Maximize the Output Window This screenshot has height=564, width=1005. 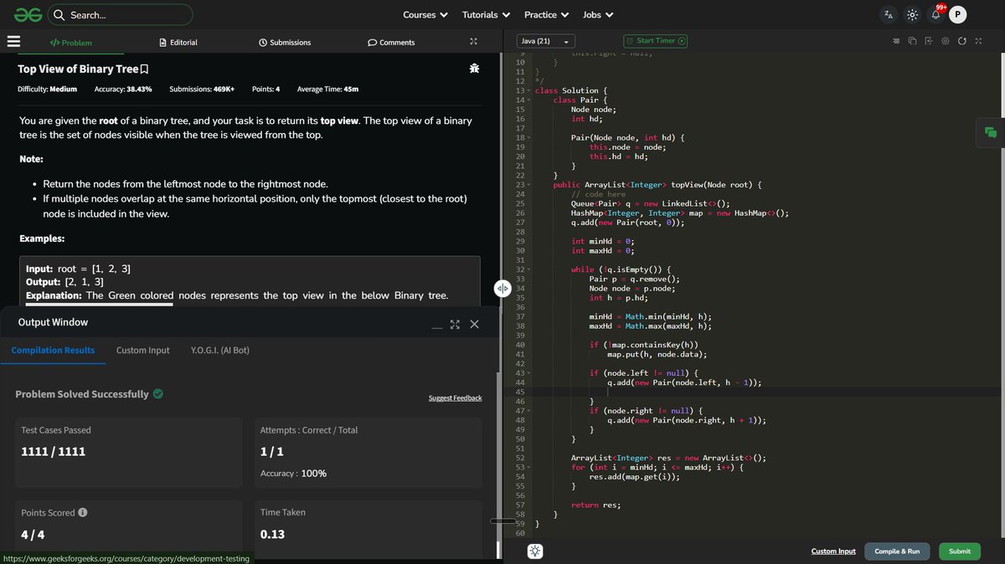(455, 324)
